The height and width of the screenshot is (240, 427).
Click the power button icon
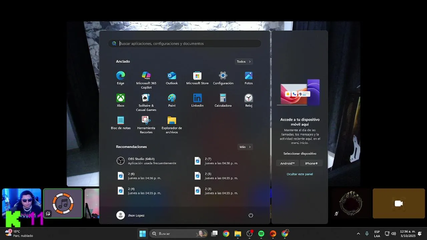[x=251, y=215]
